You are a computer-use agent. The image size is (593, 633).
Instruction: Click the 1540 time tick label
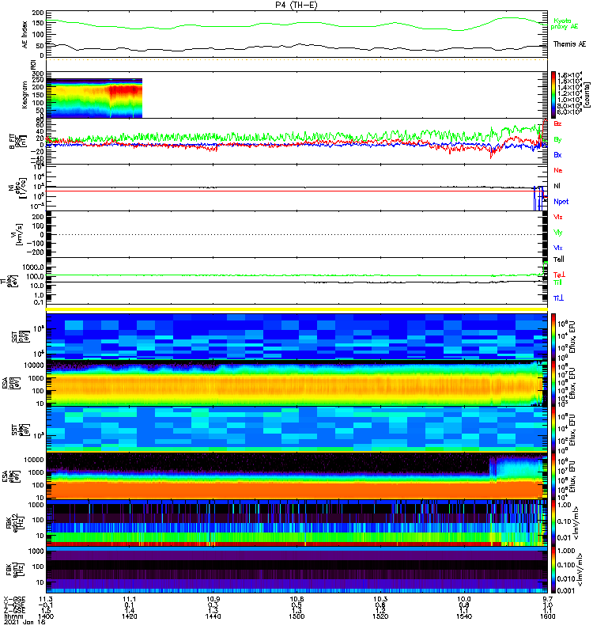(x=464, y=616)
